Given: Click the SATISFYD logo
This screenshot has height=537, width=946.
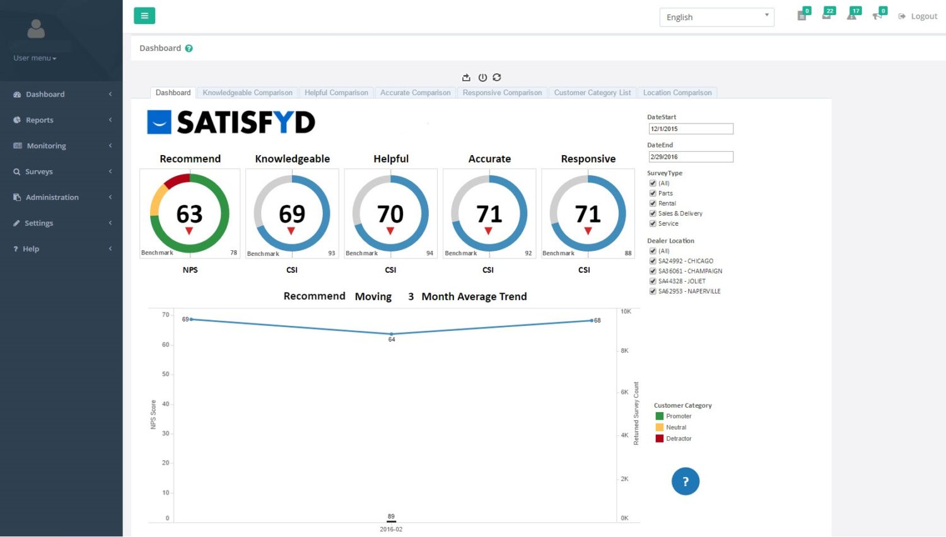Looking at the screenshot, I should pyautogui.click(x=231, y=122).
